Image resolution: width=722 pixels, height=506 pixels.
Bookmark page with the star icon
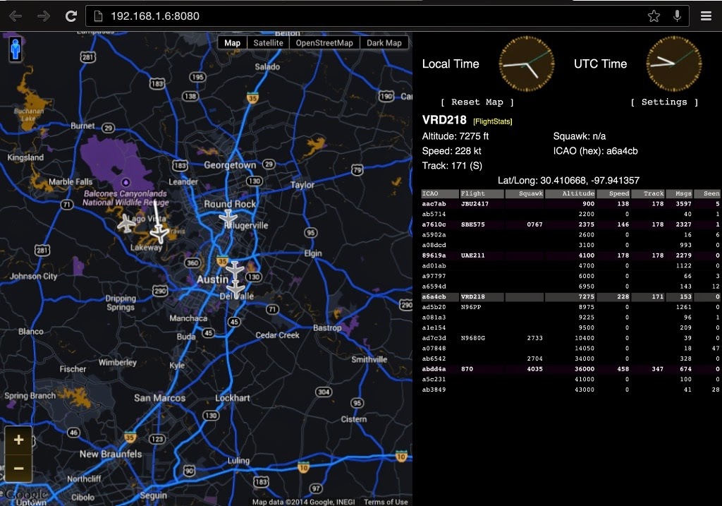click(654, 16)
